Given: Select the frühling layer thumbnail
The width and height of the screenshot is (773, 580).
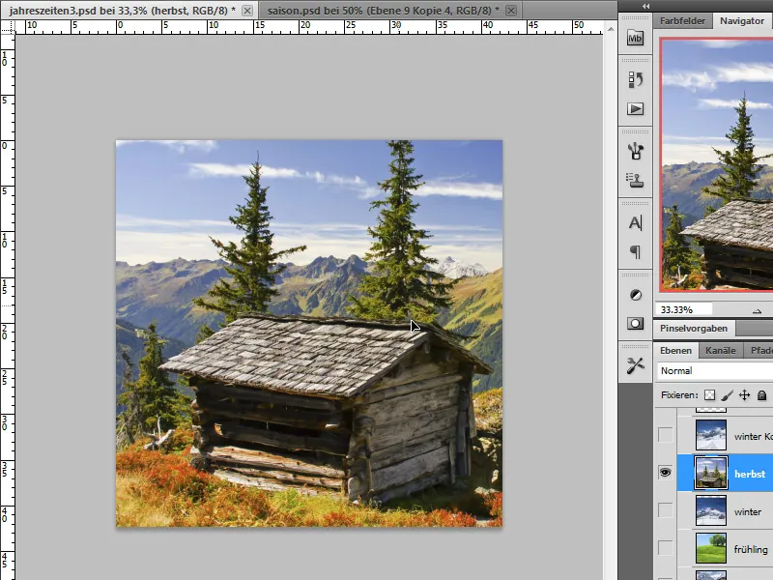Looking at the screenshot, I should [x=711, y=548].
